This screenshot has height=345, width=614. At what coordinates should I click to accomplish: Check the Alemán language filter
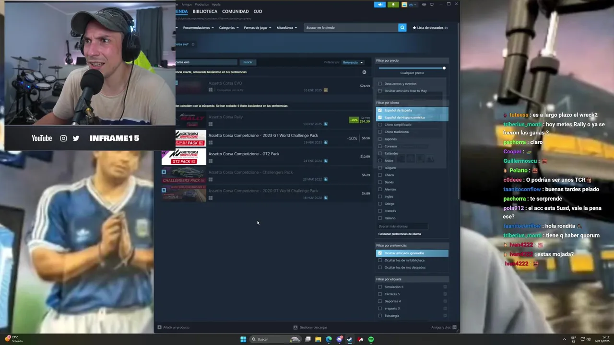point(380,189)
